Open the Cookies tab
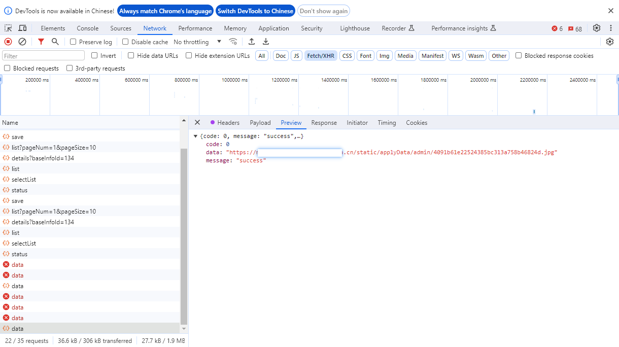Viewport: 619px width, 347px height. pos(417,123)
